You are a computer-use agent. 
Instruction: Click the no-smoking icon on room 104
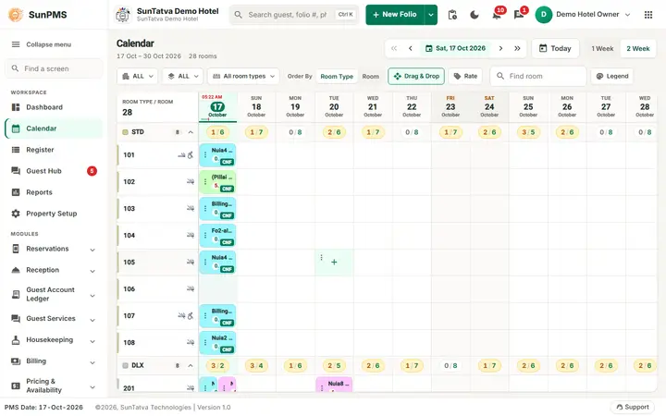pyautogui.click(x=190, y=235)
